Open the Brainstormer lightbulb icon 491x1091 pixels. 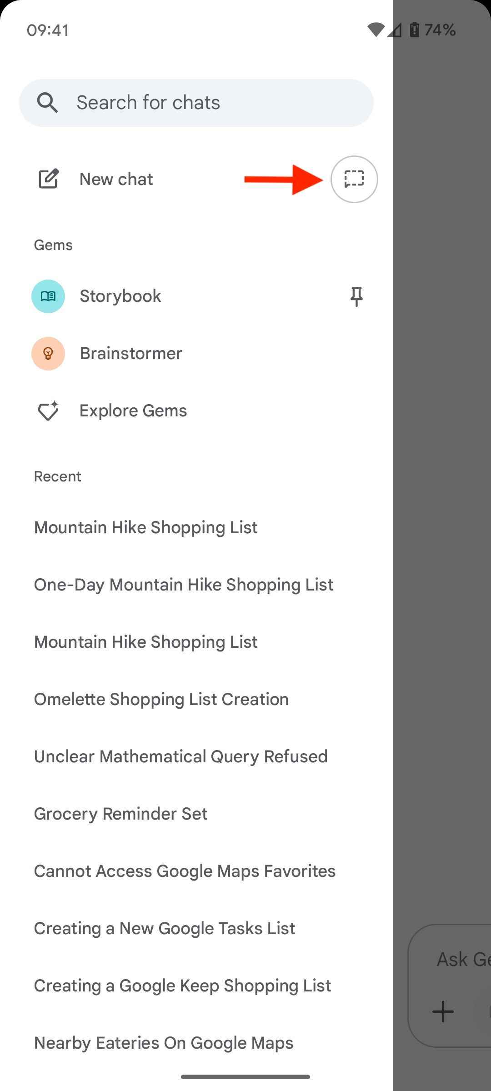coord(48,354)
